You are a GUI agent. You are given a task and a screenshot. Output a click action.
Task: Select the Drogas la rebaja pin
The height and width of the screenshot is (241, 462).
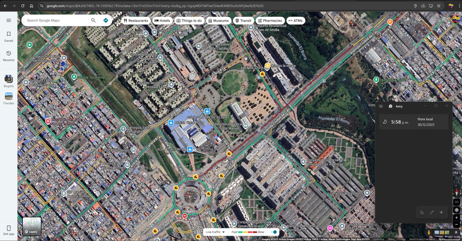point(267,66)
